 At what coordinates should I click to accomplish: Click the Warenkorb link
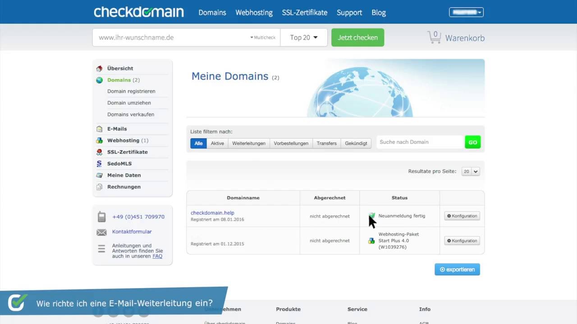[465, 38]
